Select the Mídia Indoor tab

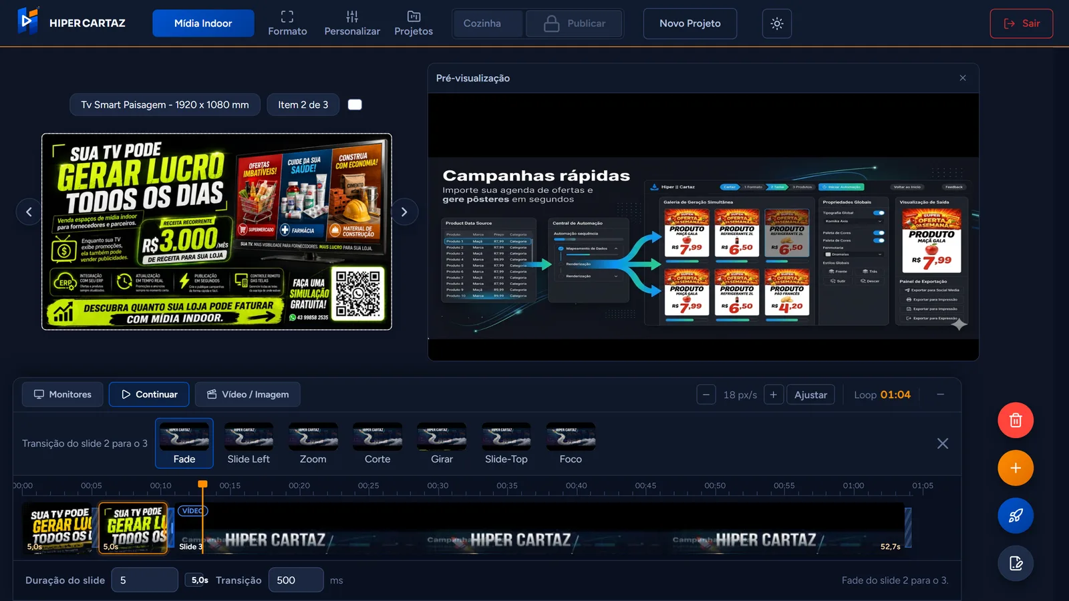[x=203, y=23]
